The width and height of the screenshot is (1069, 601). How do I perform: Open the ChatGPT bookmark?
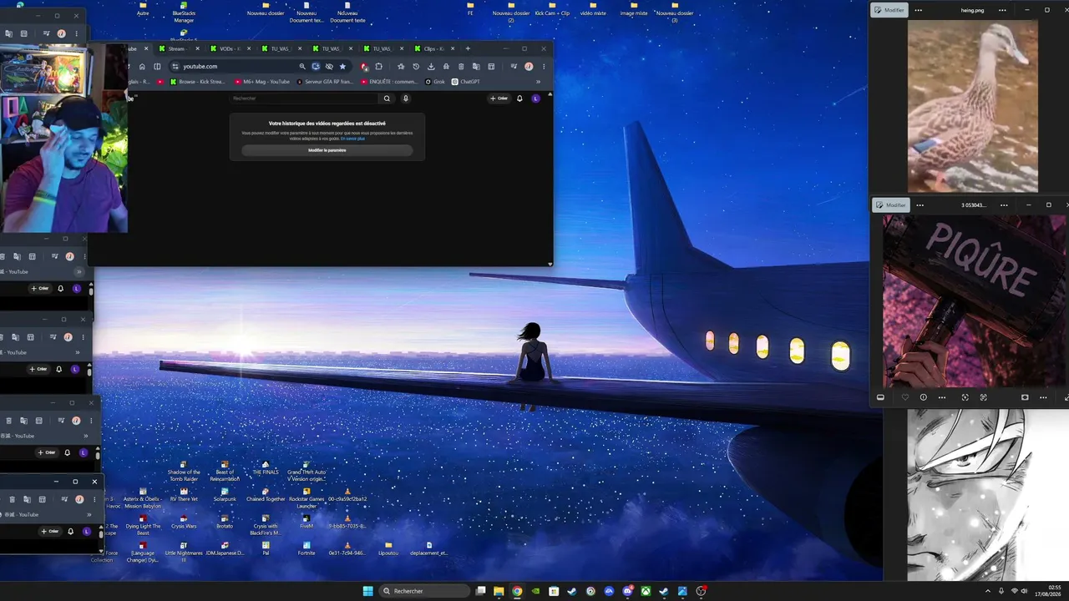click(x=465, y=82)
